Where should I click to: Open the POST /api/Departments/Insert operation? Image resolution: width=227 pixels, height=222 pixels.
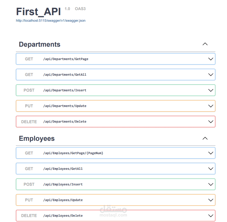tap(115, 90)
